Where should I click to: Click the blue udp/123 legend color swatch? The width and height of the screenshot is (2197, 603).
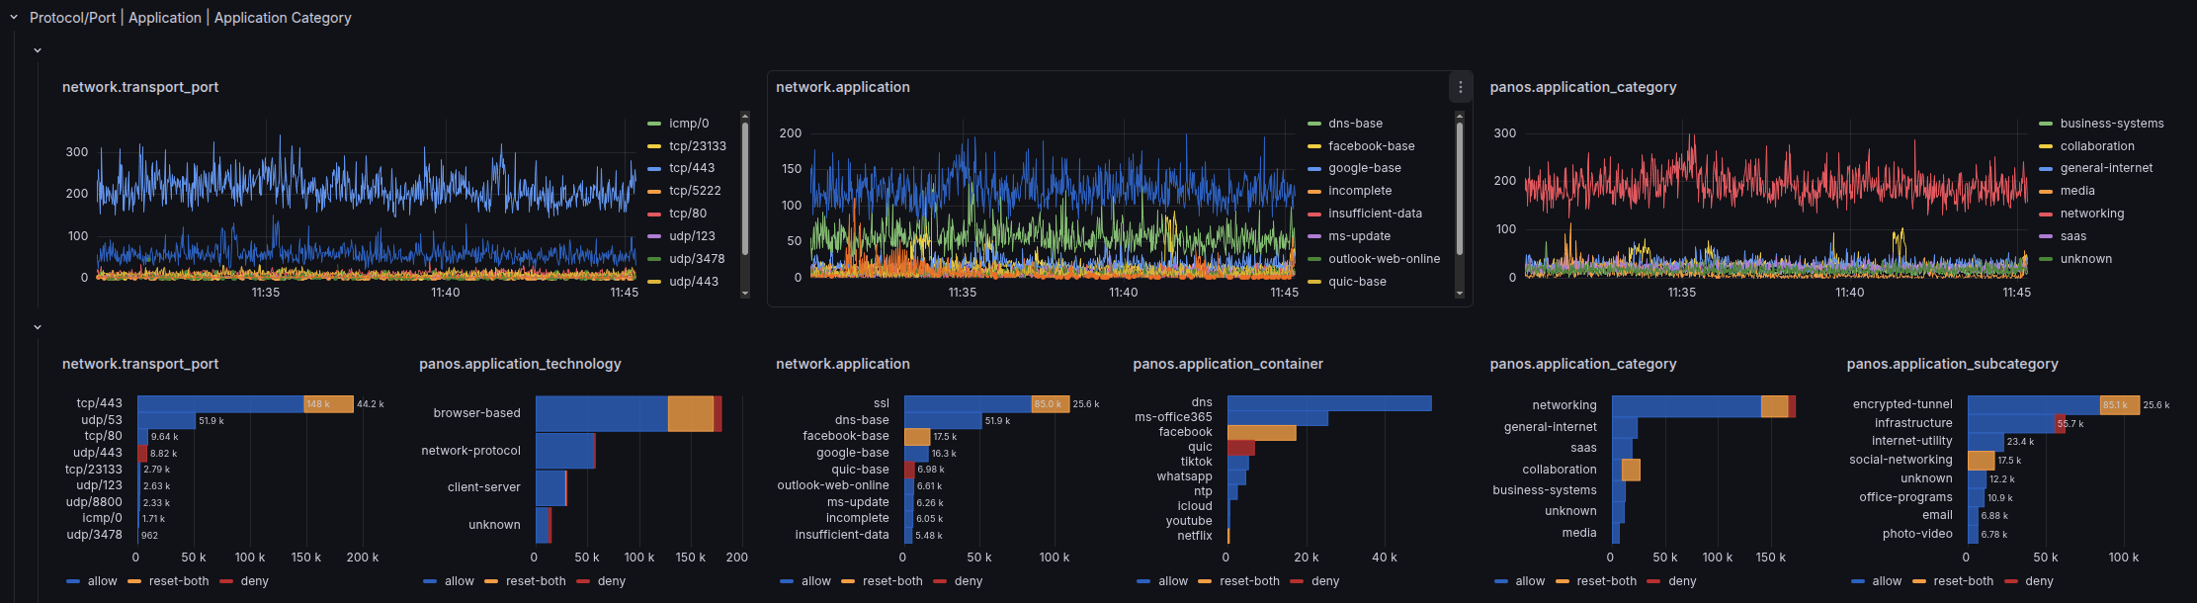point(654,236)
